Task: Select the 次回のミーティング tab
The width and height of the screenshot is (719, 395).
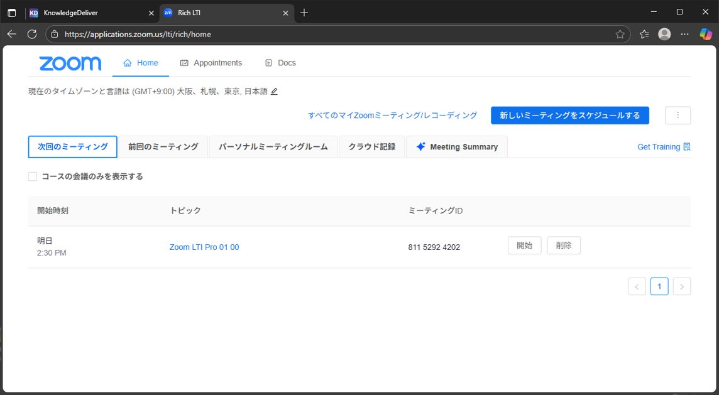Action: coord(72,147)
